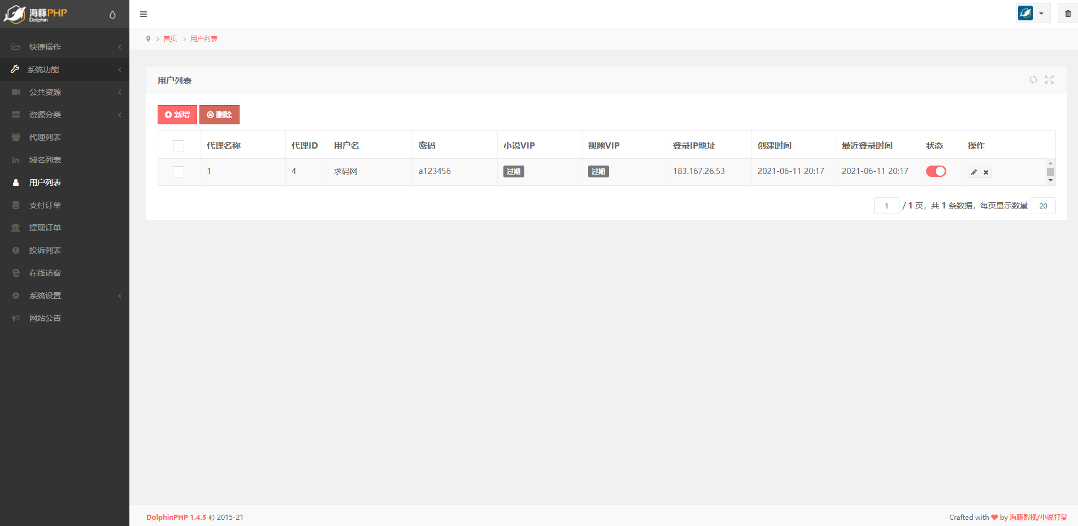Click the hamburger sidebar toggle icon
This screenshot has height=526, width=1078.
point(144,14)
